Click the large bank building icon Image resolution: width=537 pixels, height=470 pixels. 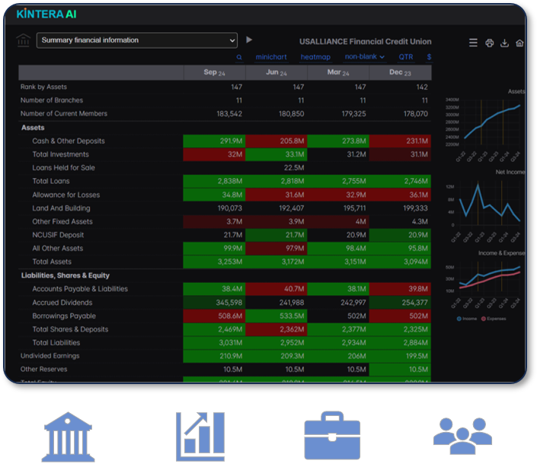[68, 437]
